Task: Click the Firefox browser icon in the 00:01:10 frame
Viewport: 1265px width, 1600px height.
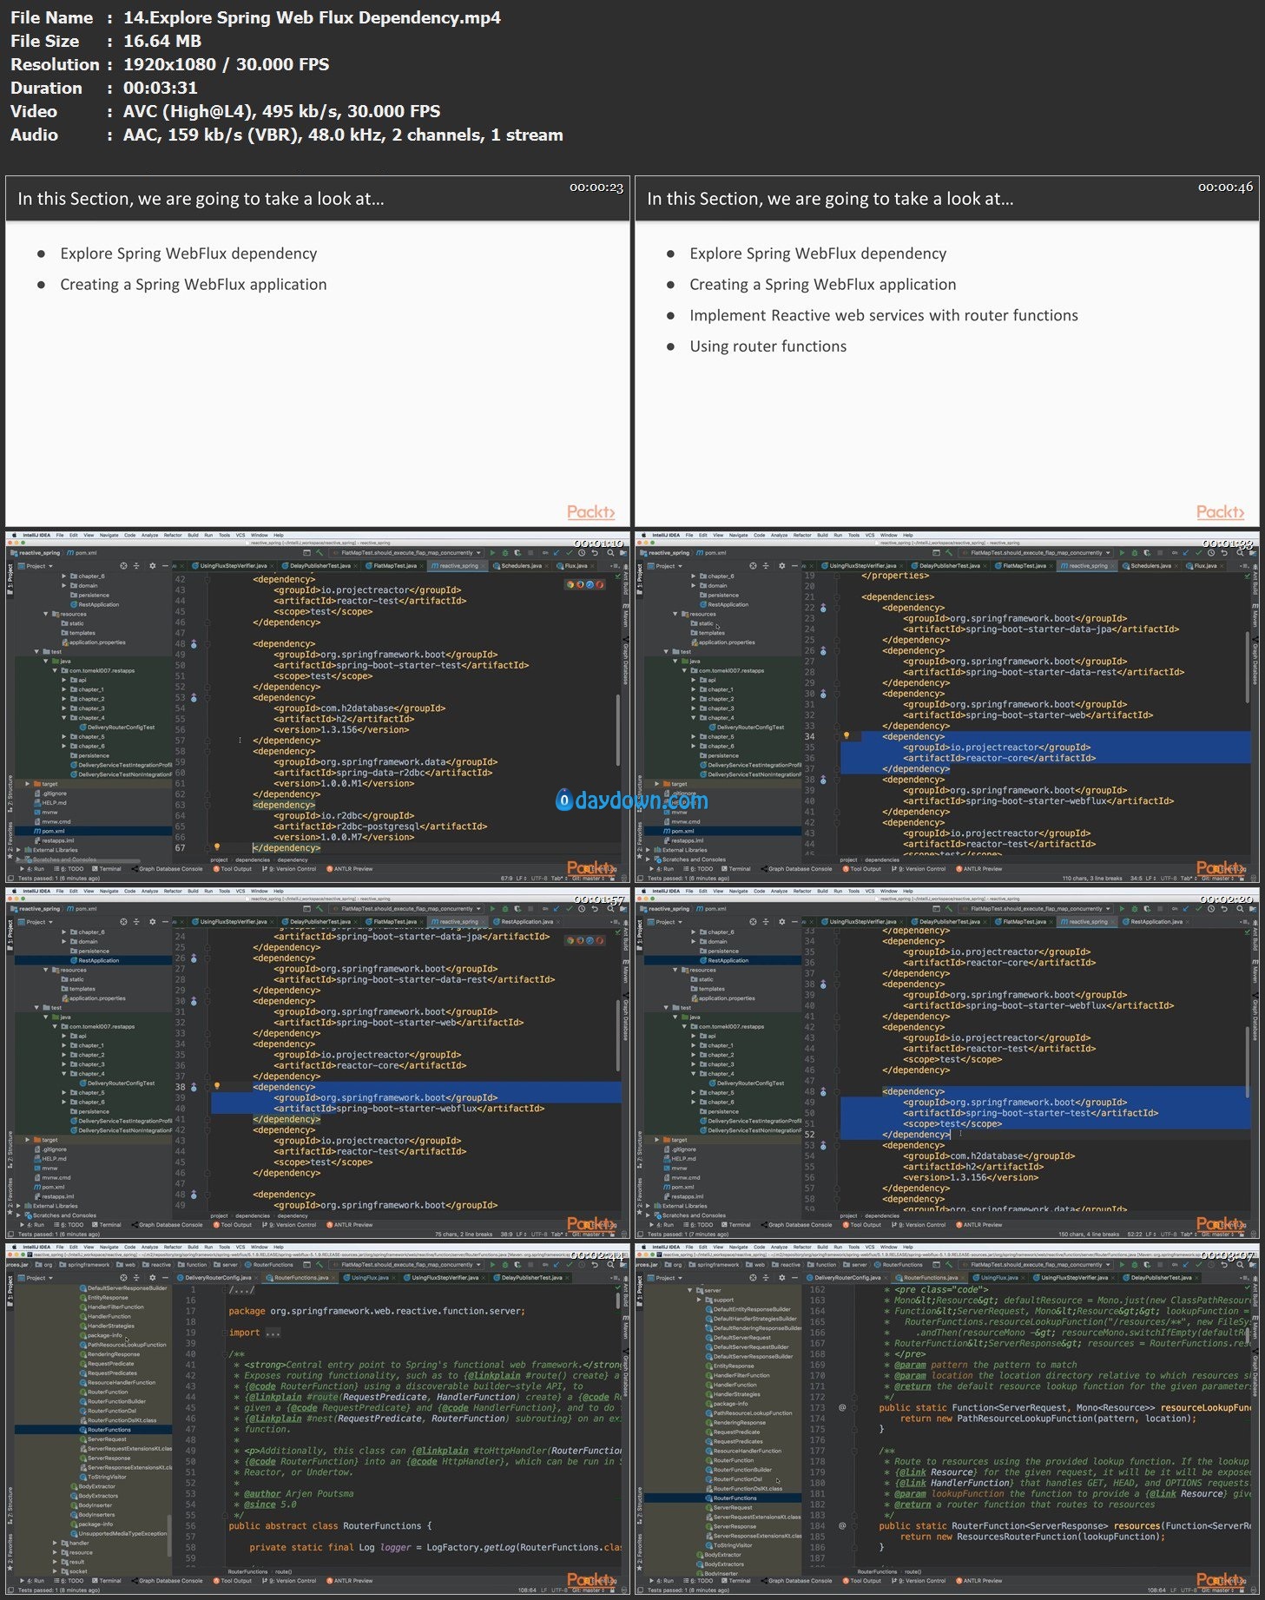Action: pyautogui.click(x=580, y=584)
